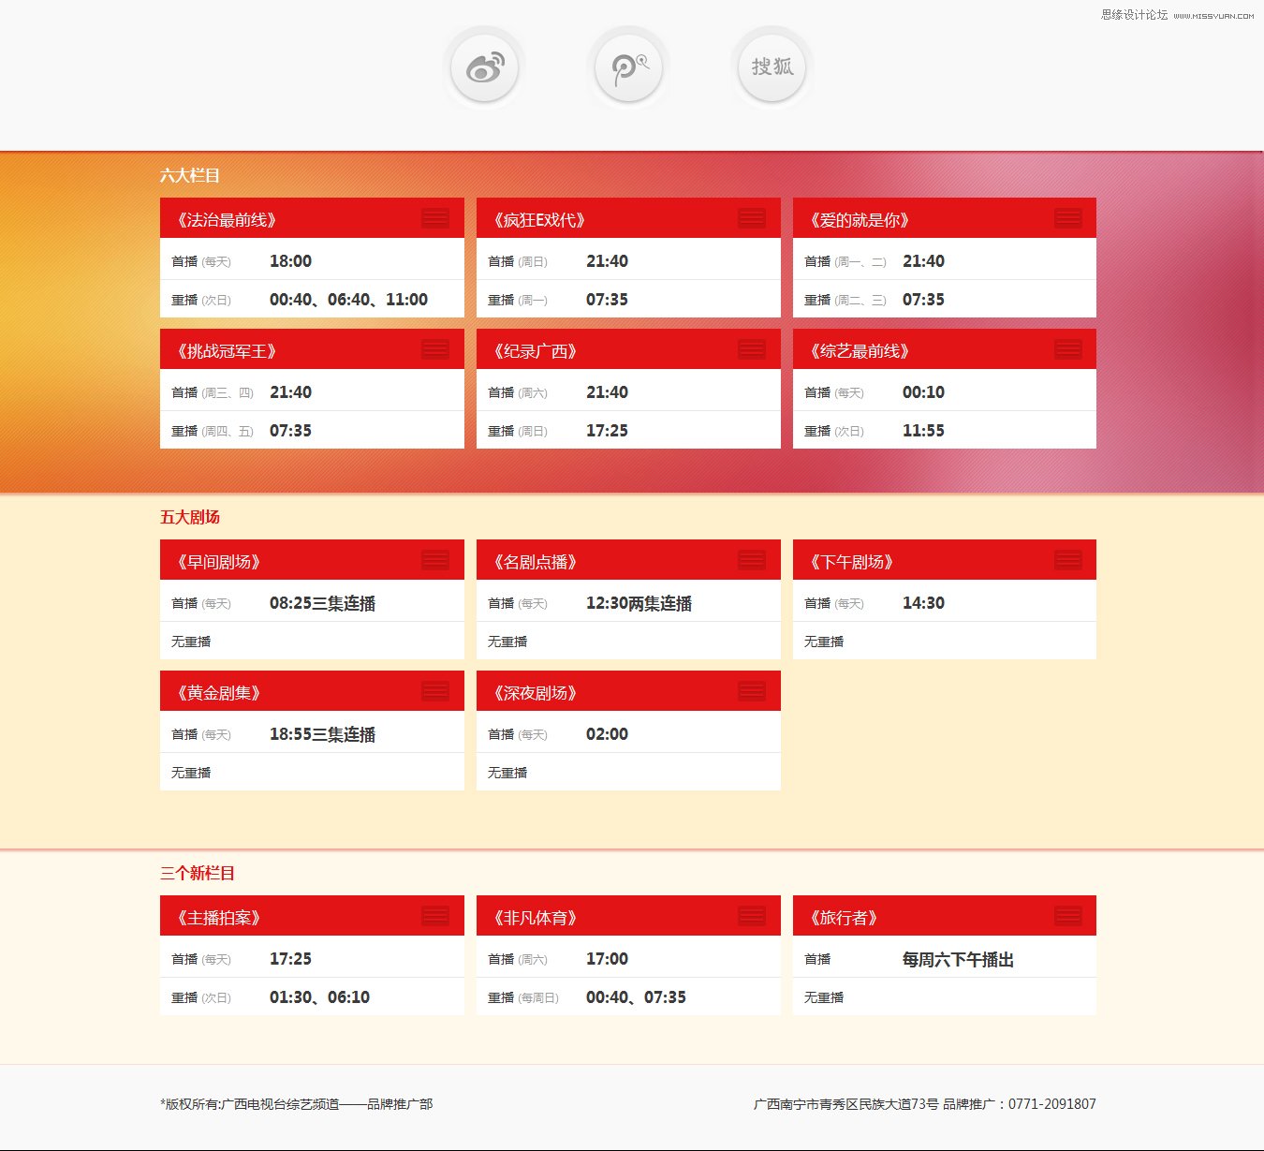Click the 思缘设计论坛 watermark link

1135,15
